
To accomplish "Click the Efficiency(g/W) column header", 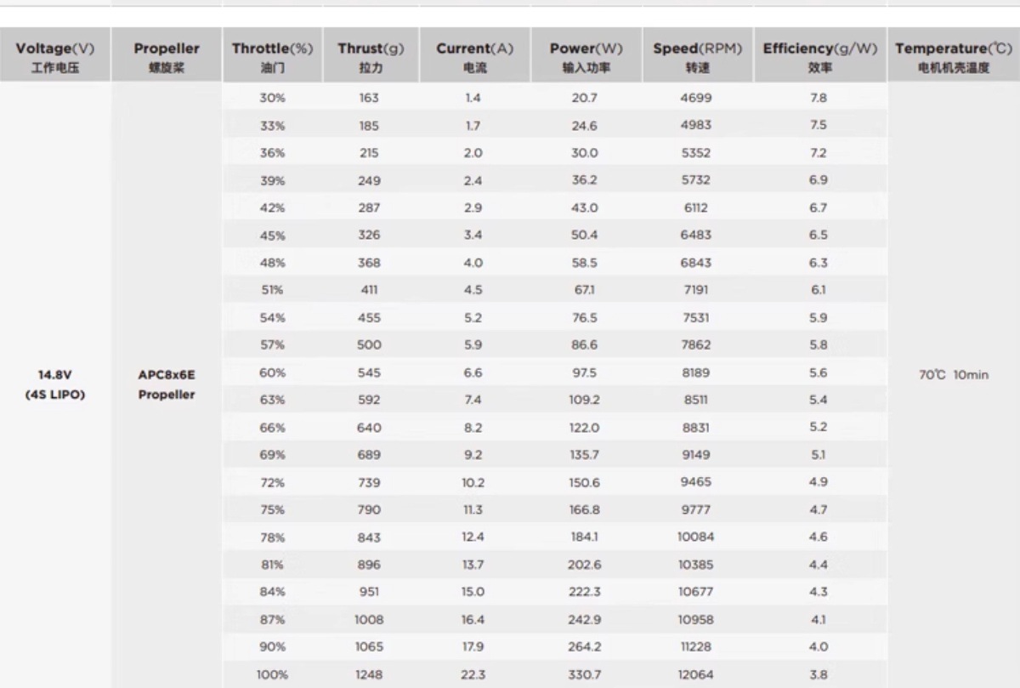I will click(820, 56).
